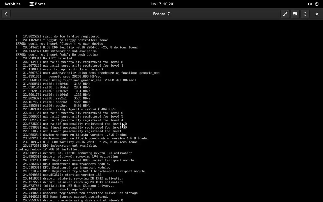Click 'rd.md=0: removing MD RAID activation'
323x202 pixels.
tap(69, 182)
